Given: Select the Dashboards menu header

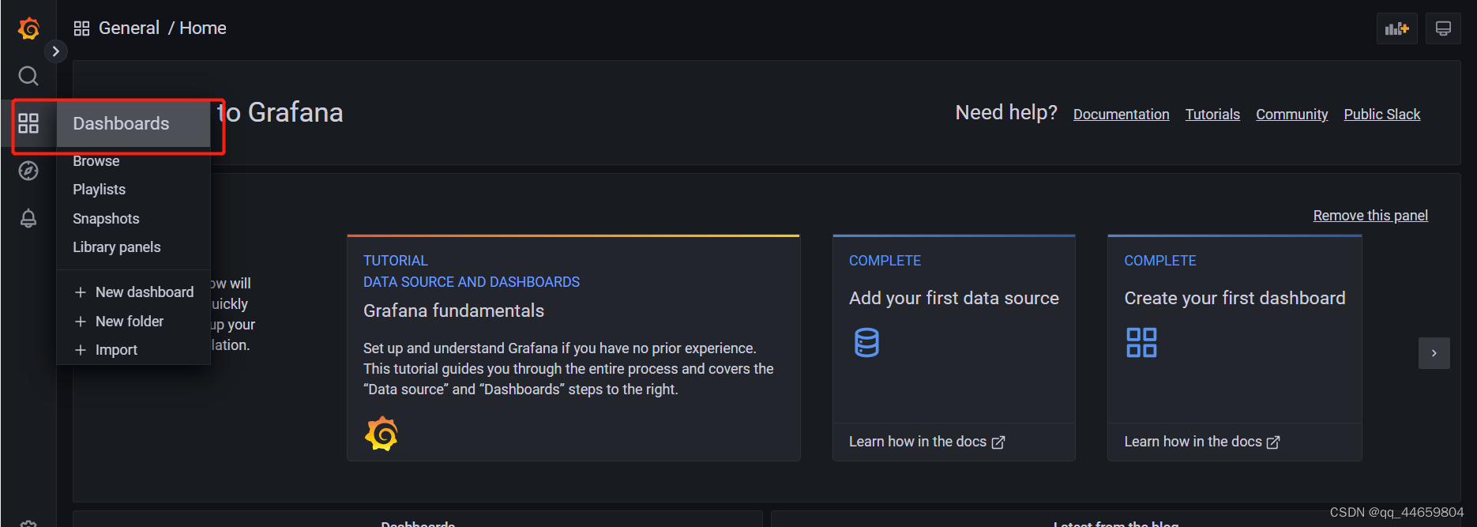Looking at the screenshot, I should (133, 123).
